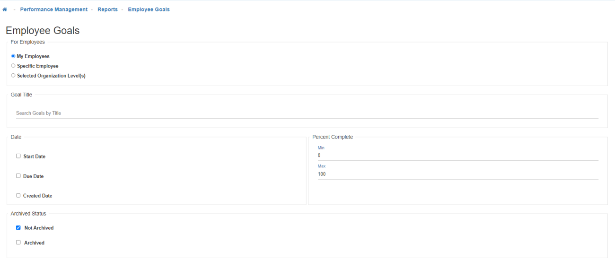Click the Min percent complete field
This screenshot has height=261, width=615.
coord(457,156)
